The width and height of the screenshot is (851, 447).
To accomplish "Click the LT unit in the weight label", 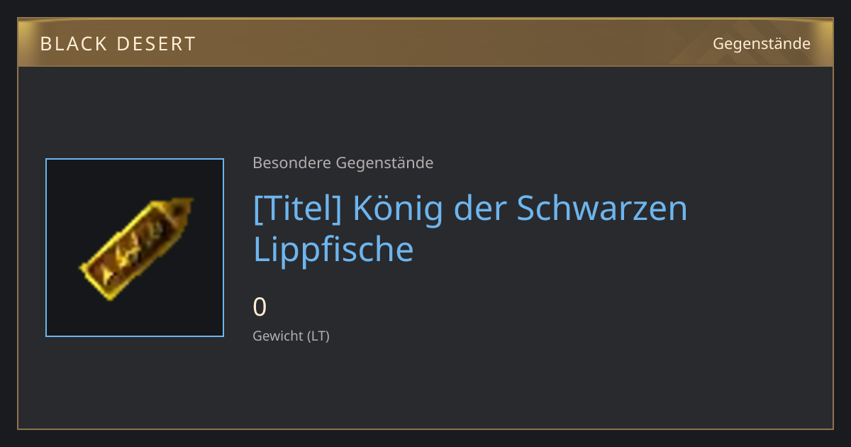I will click(318, 336).
